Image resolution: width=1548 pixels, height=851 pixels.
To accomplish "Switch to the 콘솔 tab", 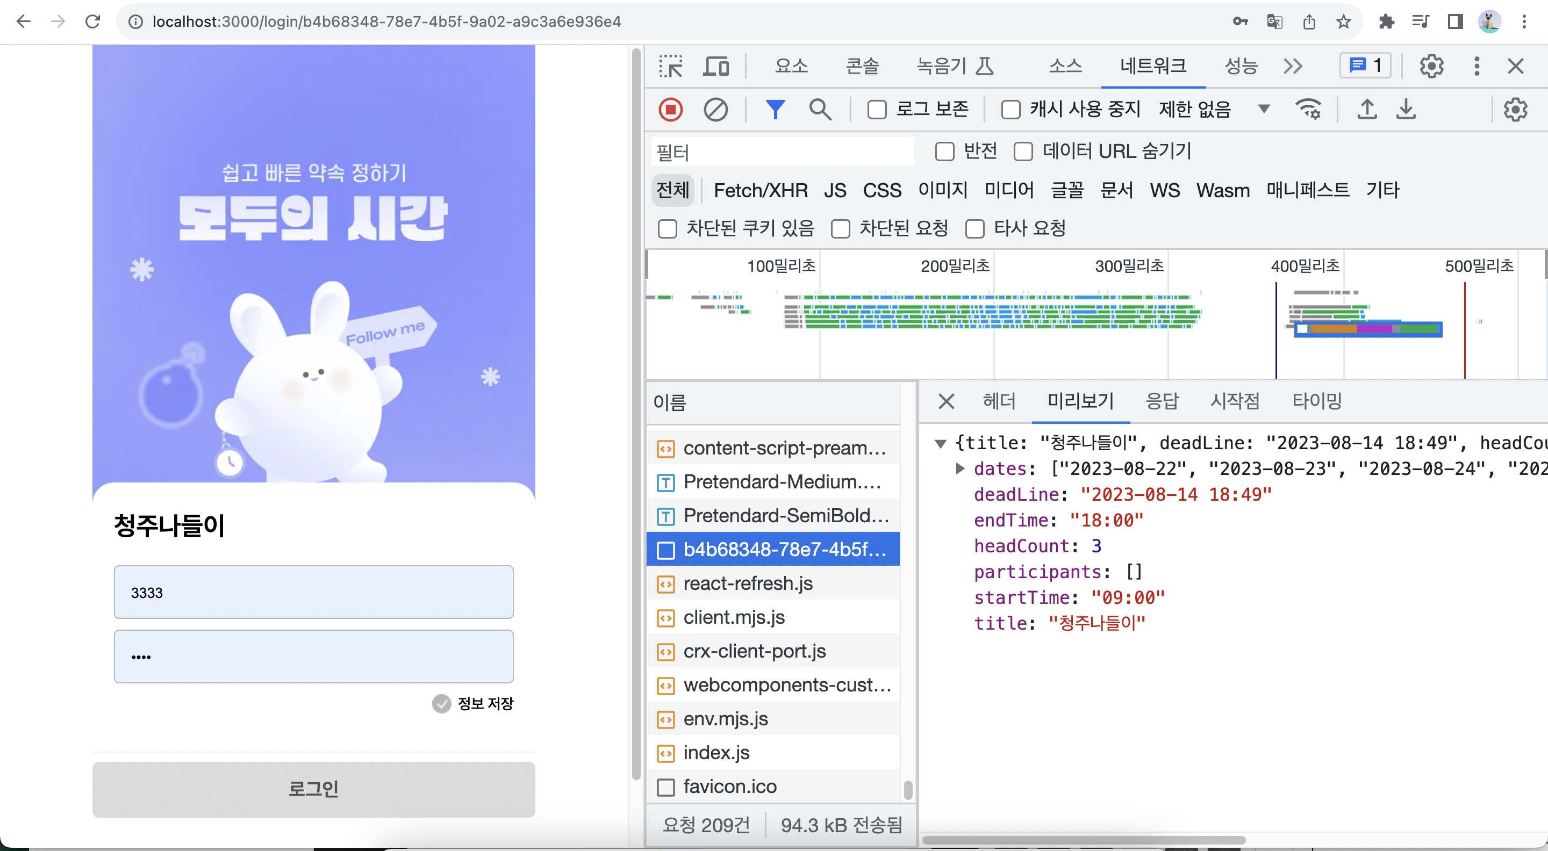I will pyautogui.click(x=862, y=66).
